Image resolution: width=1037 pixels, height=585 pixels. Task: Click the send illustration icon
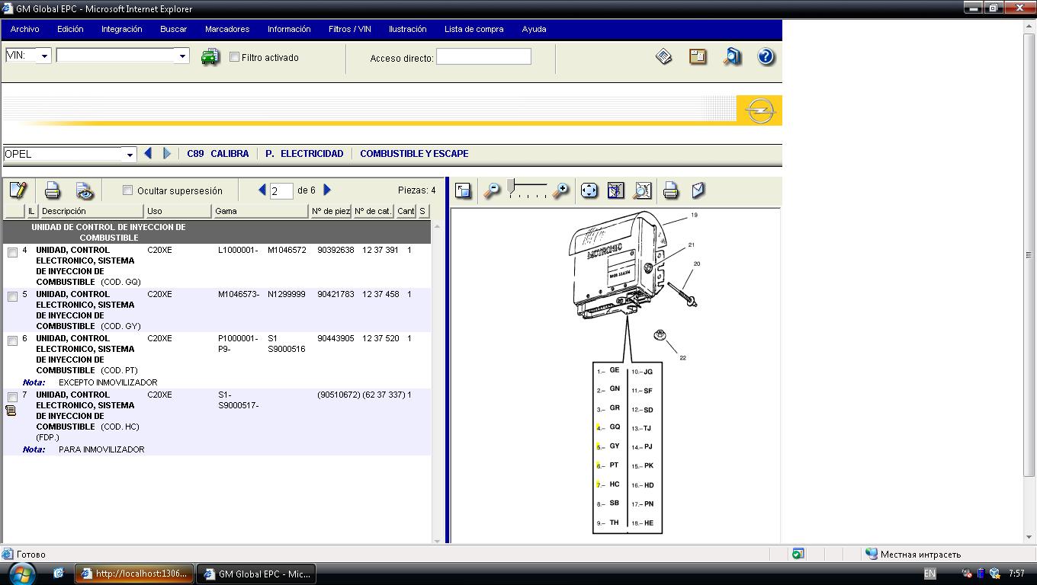click(x=698, y=190)
